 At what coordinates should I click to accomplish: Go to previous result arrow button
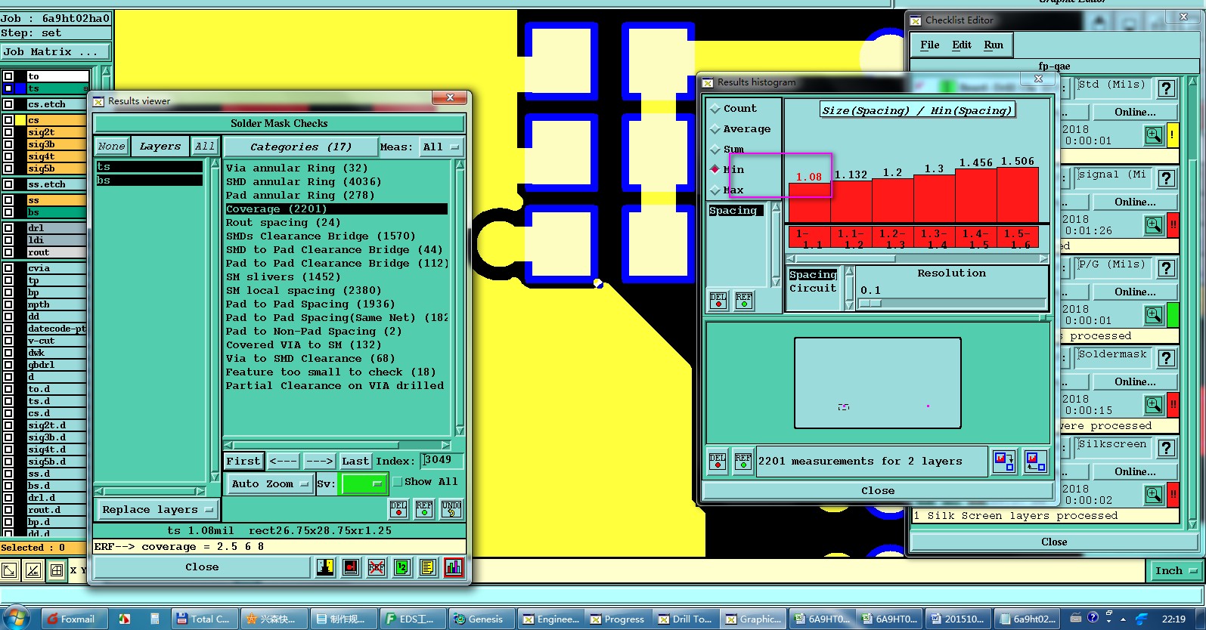pyautogui.click(x=283, y=461)
